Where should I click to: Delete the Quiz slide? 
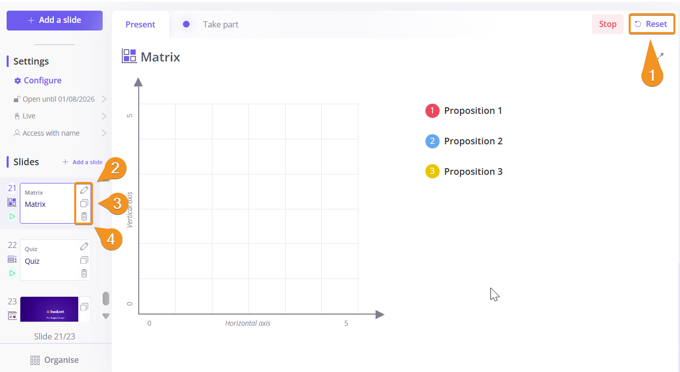point(84,273)
